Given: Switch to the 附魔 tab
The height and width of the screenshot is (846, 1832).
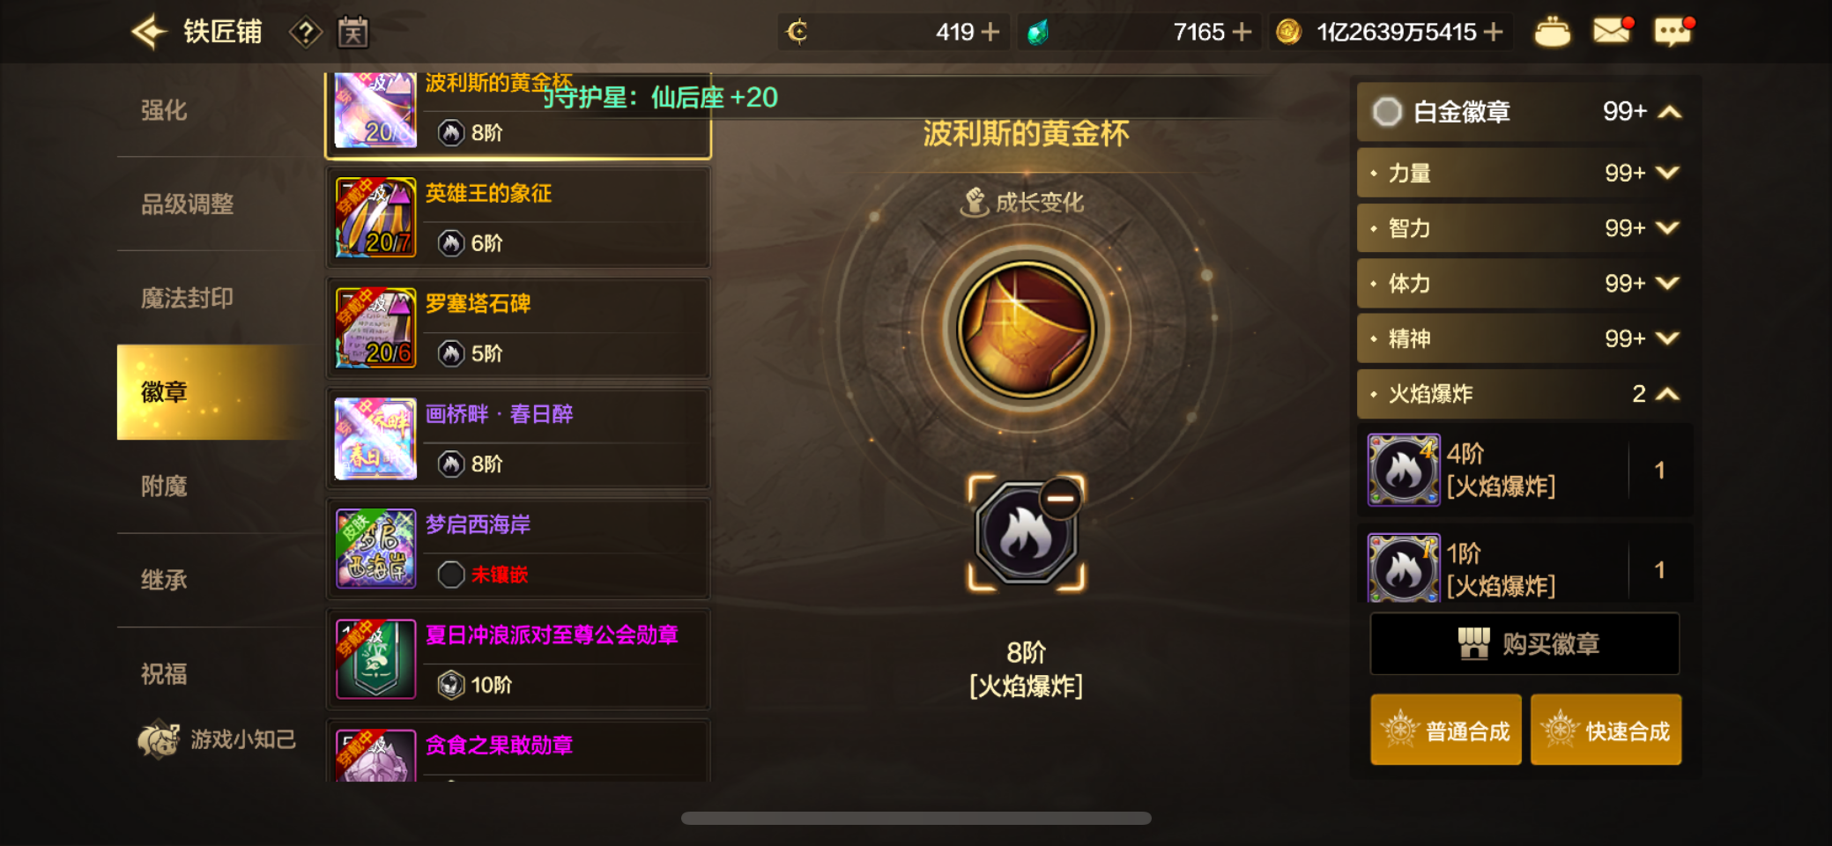Looking at the screenshot, I should coord(165,486).
